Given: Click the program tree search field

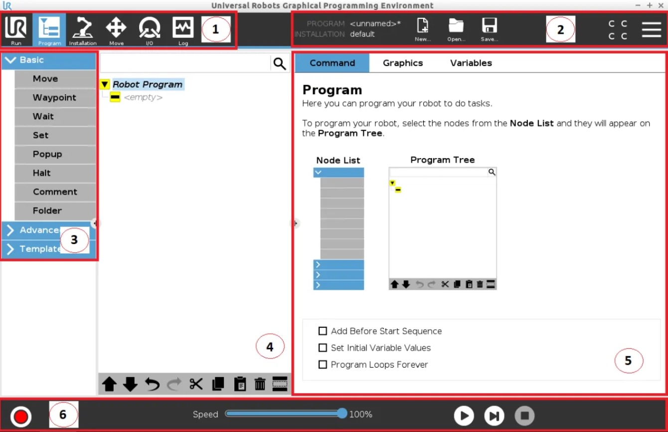Looking at the screenshot, I should pyautogui.click(x=185, y=63).
